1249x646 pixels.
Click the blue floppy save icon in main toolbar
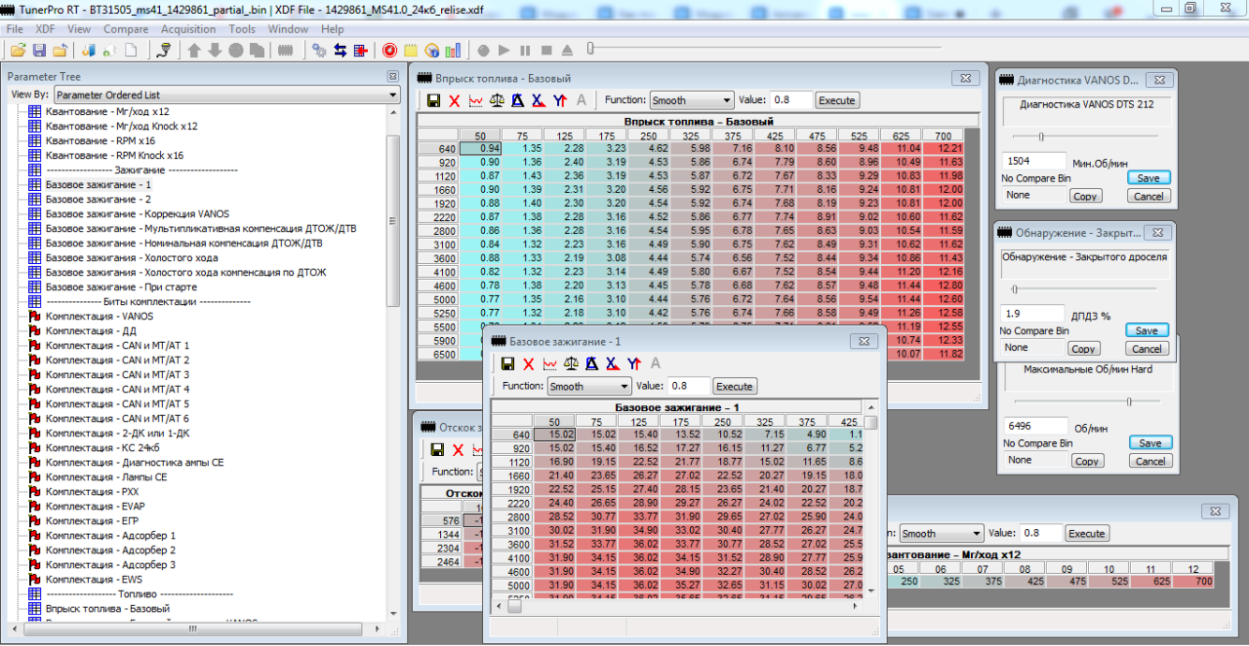[x=39, y=50]
